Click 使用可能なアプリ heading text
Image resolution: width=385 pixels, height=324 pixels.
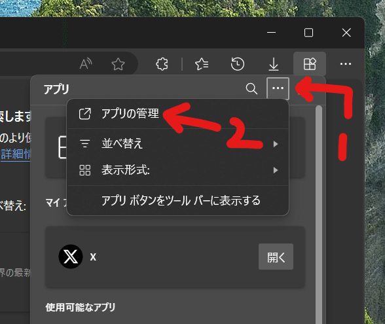81,307
